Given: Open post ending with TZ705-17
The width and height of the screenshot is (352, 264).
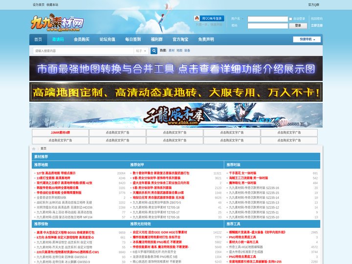Looking at the screenshot, I should pyautogui.click(x=156, y=212).
